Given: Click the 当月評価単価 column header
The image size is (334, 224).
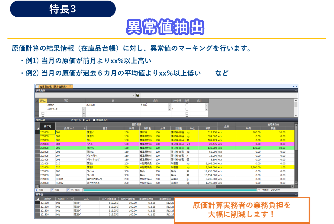Looking at the screenshot, I should [109, 199].
